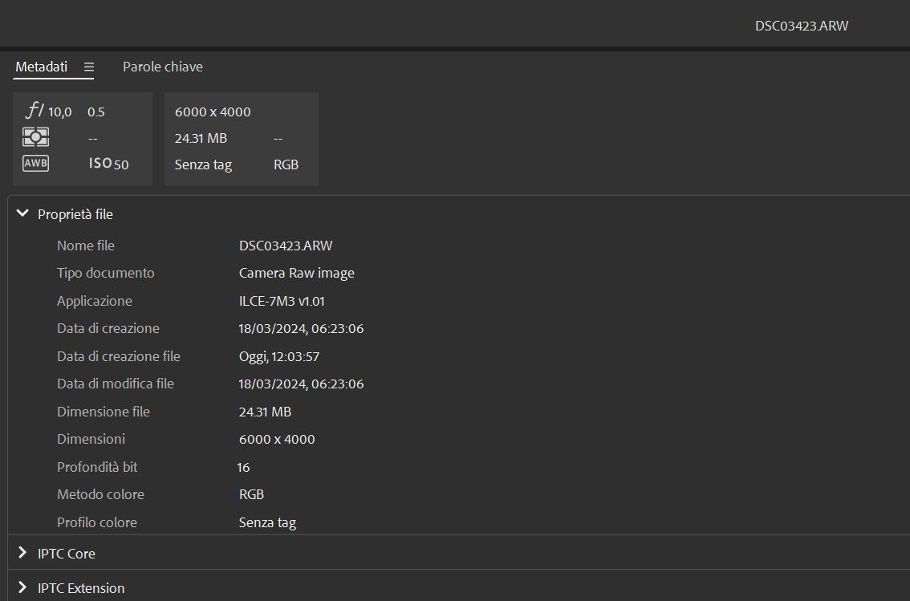Select the Nome file value DSC03423.ARW
This screenshot has height=601, width=910.
coord(285,246)
